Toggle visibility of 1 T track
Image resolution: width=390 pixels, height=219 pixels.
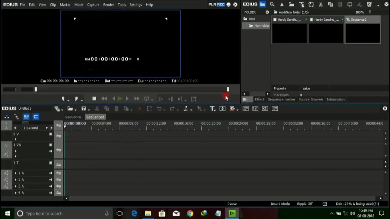51,163
